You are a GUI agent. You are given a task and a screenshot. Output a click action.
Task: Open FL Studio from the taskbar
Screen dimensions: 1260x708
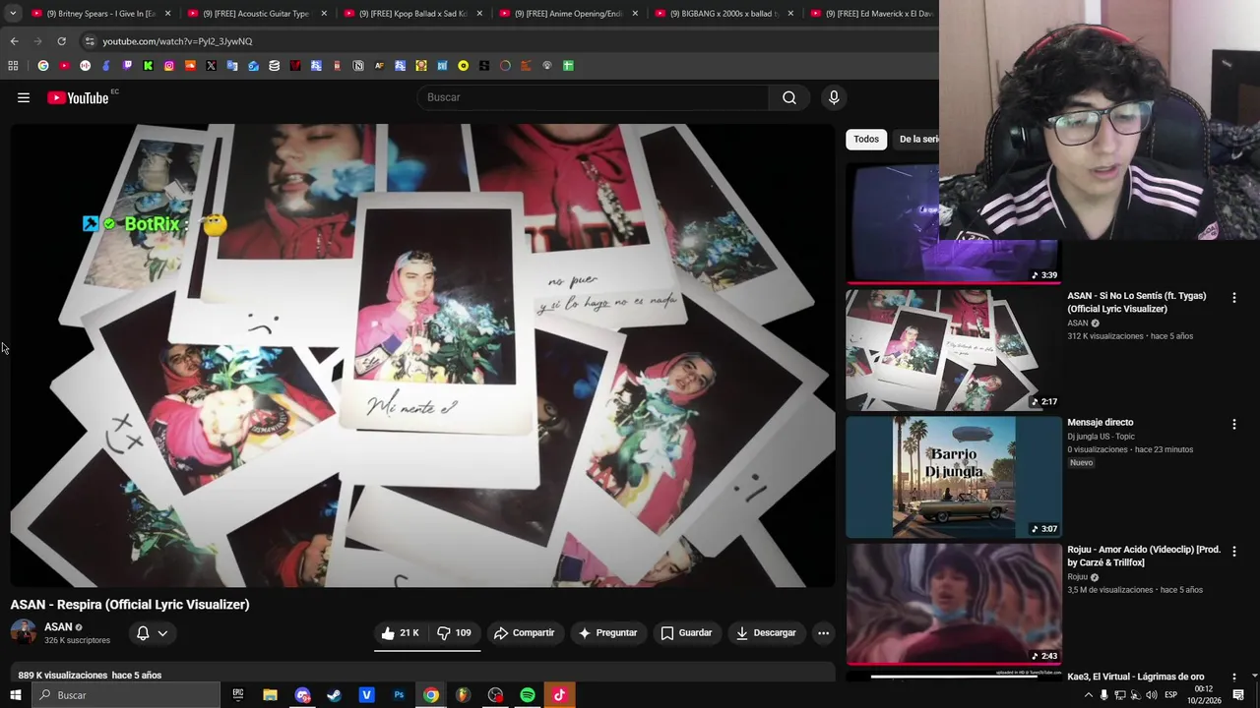463,695
